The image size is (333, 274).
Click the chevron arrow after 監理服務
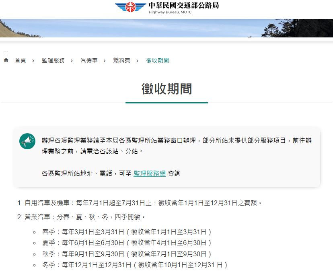point(72,60)
